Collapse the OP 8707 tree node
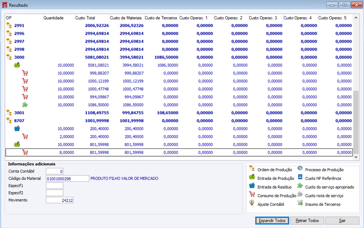Image resolution: width=364 pixels, height=228 pixels. 9,120
